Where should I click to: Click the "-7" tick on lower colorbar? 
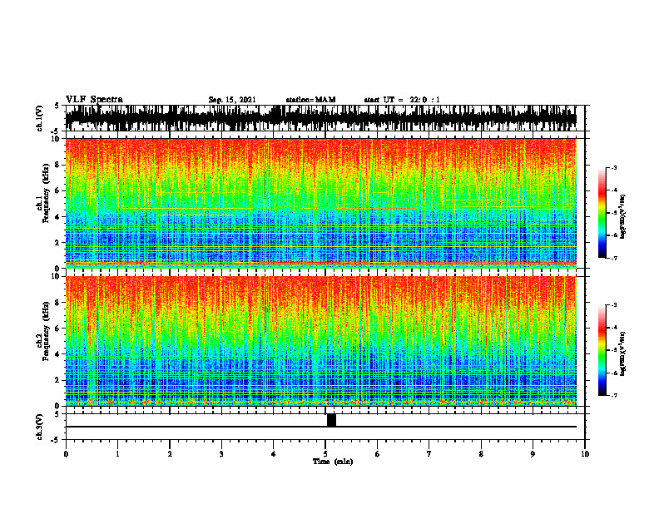tap(614, 396)
